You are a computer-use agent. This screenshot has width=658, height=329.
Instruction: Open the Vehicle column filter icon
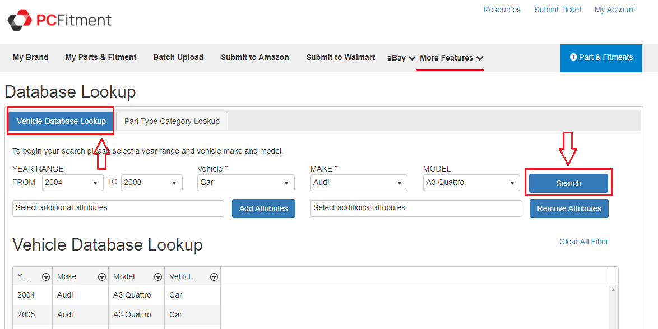[214, 277]
